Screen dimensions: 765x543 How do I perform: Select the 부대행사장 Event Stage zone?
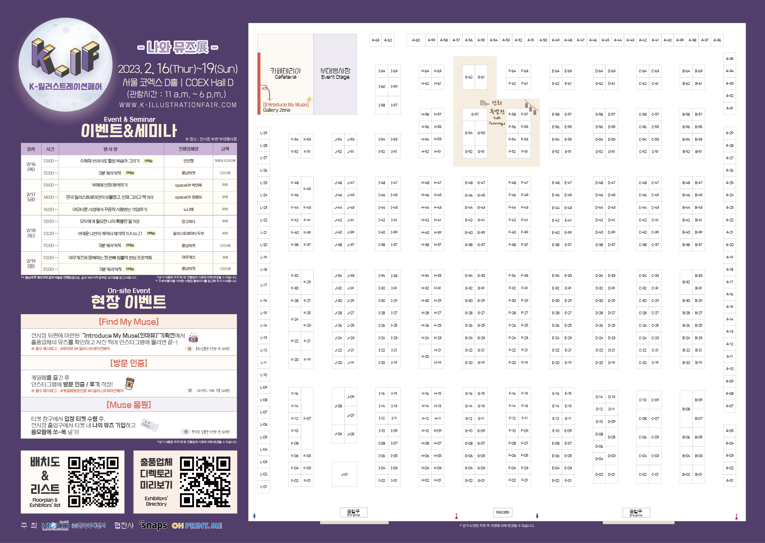pos(335,74)
